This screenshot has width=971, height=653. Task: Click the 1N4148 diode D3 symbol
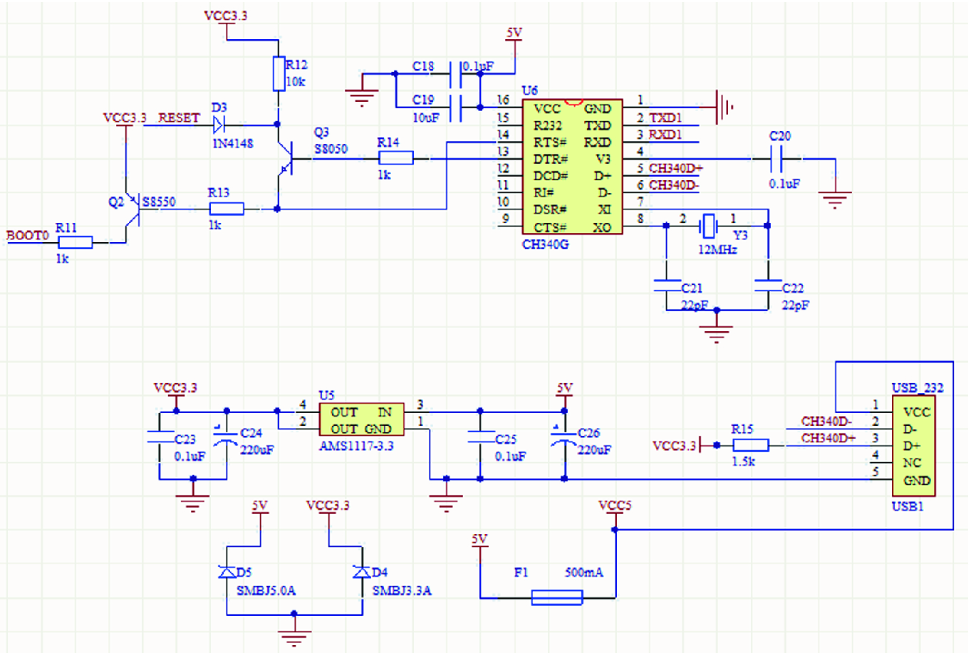[219, 125]
